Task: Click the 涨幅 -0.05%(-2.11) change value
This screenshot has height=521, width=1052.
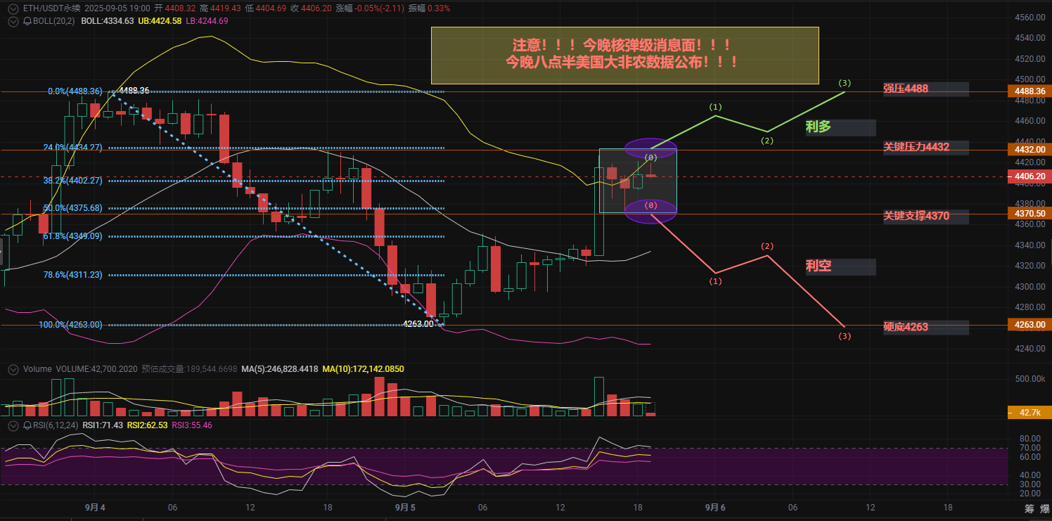Action: click(370, 8)
